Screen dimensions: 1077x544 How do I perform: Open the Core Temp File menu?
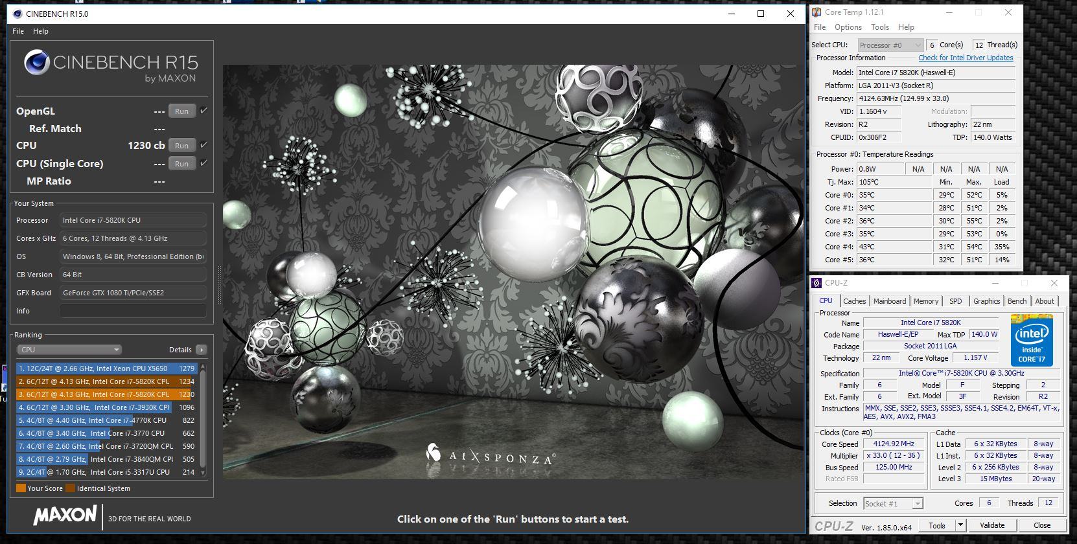tap(820, 27)
